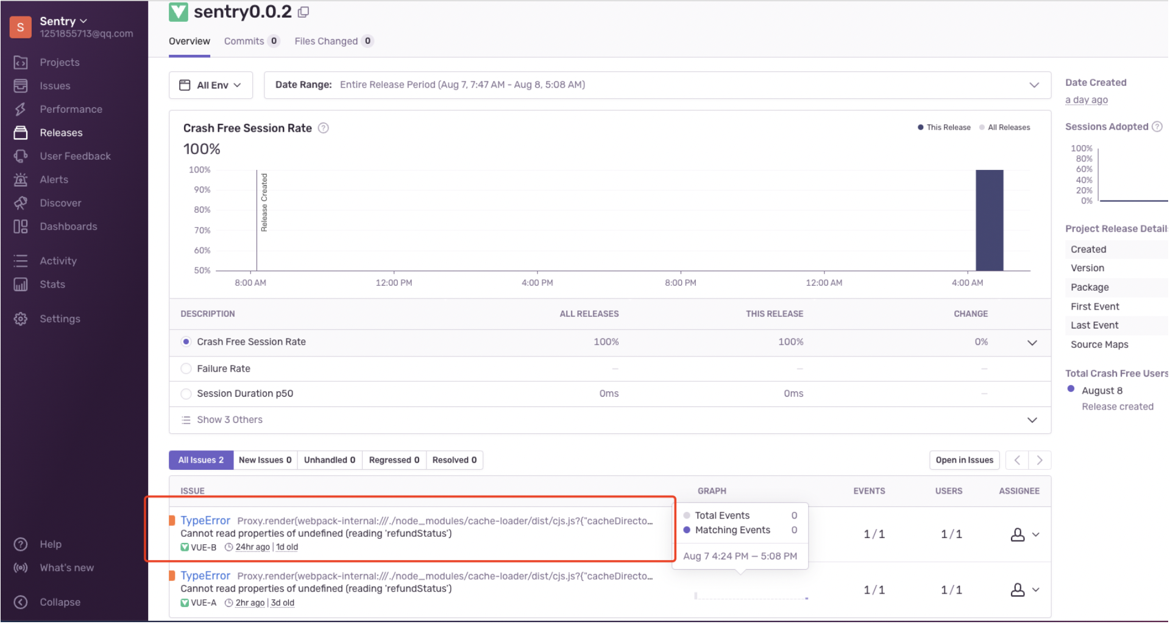Open the Help question icon

[x=21, y=544]
